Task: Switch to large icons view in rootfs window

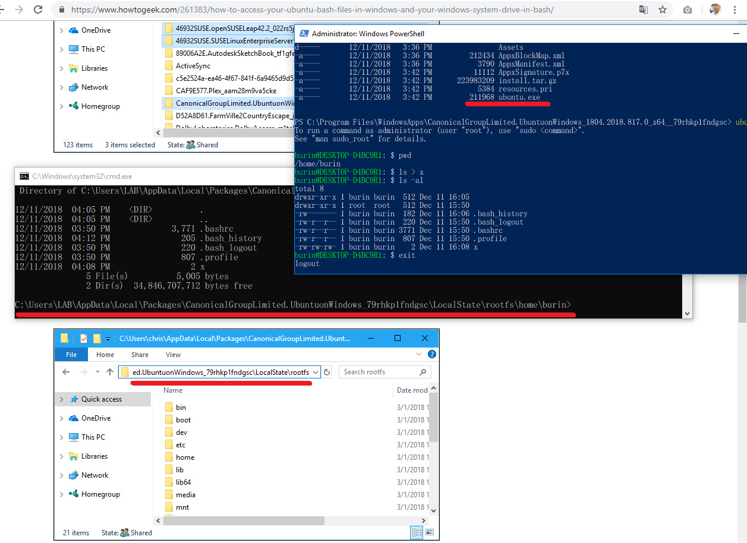Action: (430, 532)
